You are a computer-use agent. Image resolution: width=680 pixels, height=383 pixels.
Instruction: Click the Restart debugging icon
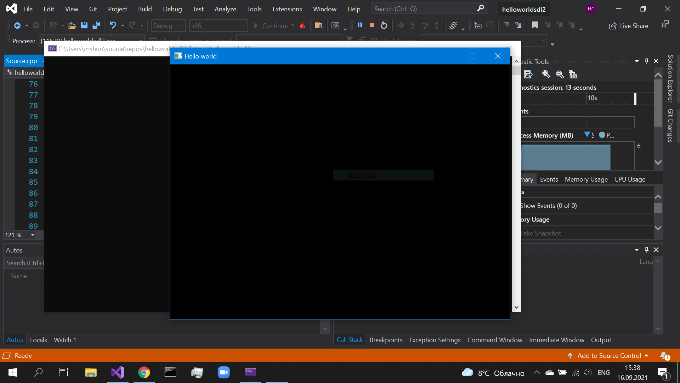click(384, 25)
